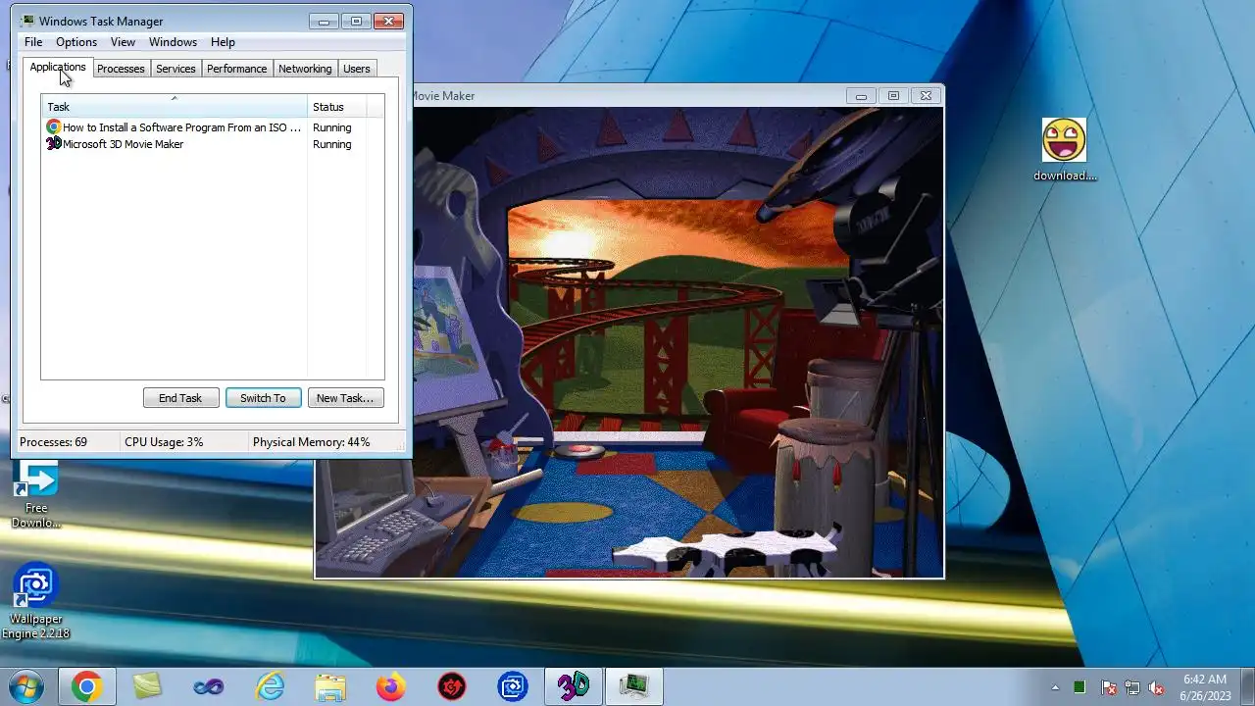Open Action Center flag tray icon
This screenshot has height=706, width=1255.
1108,687
